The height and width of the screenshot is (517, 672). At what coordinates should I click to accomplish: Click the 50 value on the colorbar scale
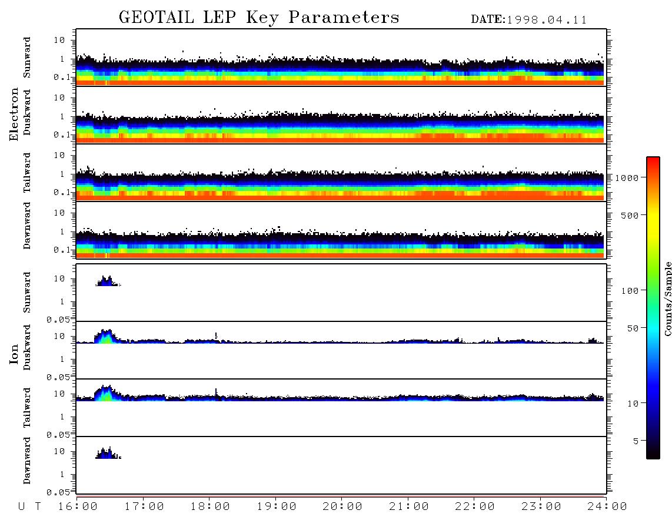point(633,328)
